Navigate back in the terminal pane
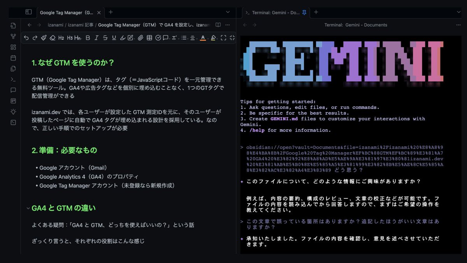 (x=245, y=25)
